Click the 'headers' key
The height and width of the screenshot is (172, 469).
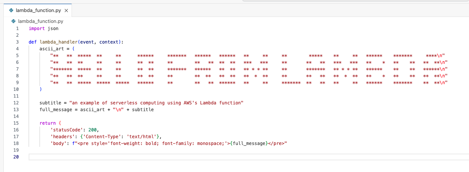tap(63, 137)
